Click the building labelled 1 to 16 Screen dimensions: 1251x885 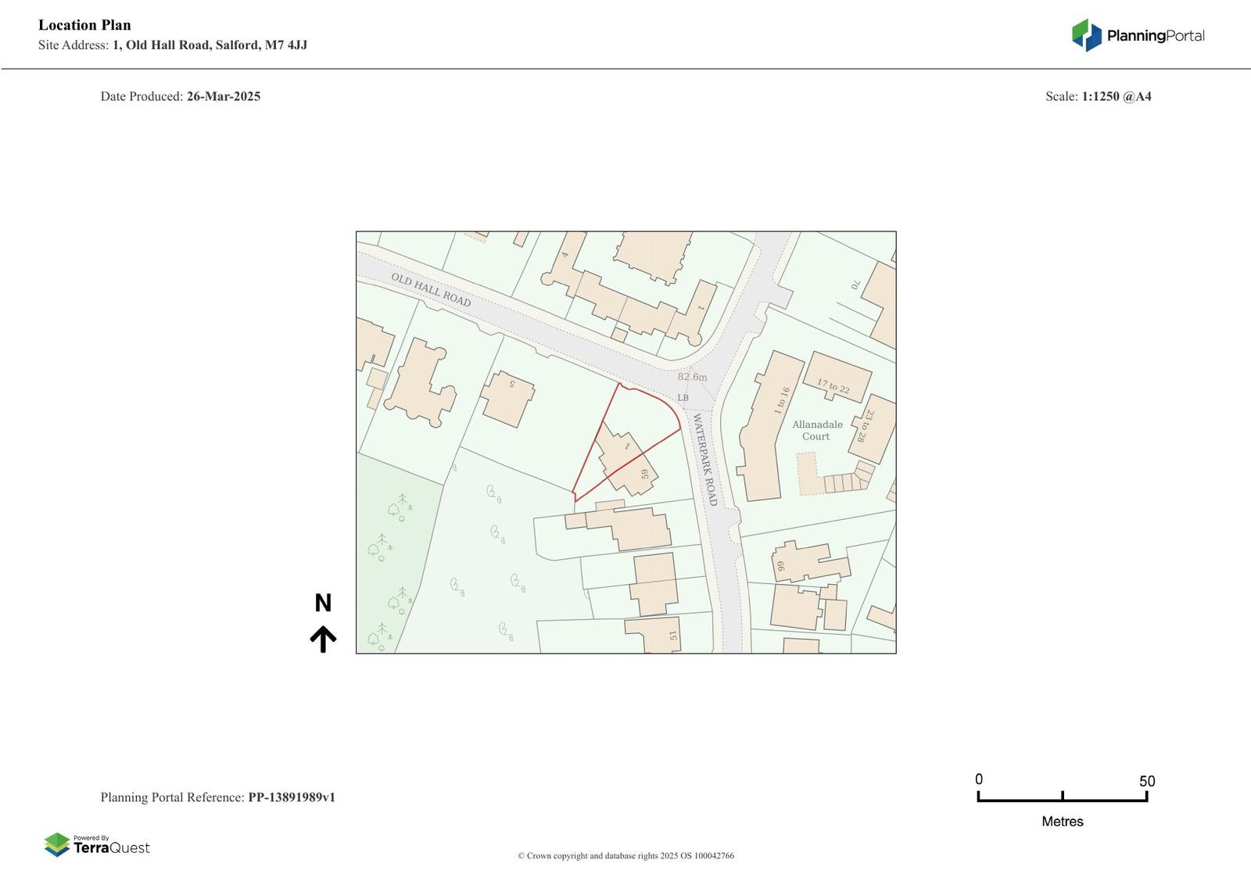tap(770, 426)
